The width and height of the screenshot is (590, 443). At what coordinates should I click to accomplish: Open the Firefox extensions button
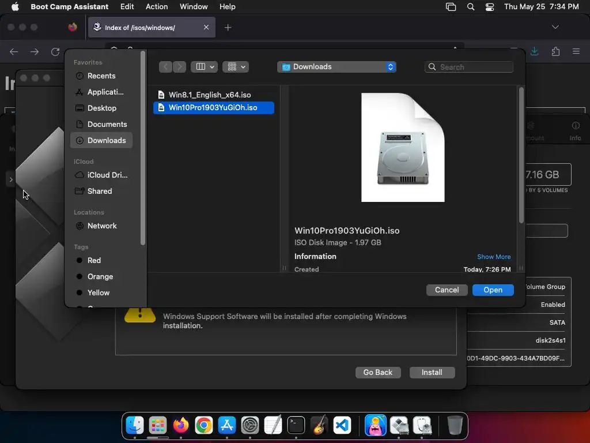555,51
